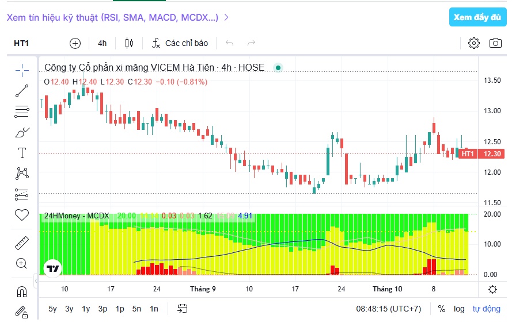Select the 1n time range
This screenshot has height=323, width=512.
click(154, 309)
